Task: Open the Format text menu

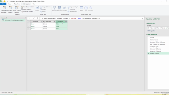Action: 37,9
